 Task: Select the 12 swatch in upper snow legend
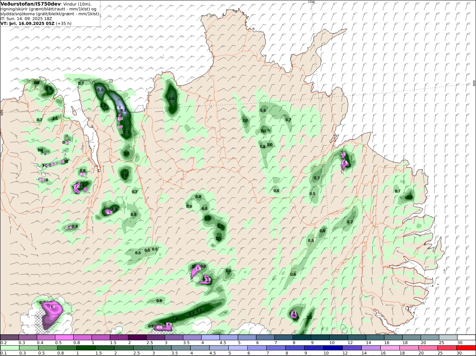[x=357, y=337]
